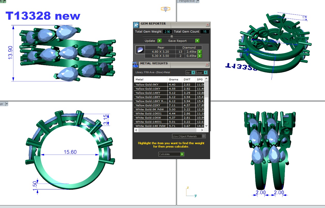The height and width of the screenshot is (208, 325).
Task: Click the Gem Reporter panel icon
Action: tap(136, 25)
